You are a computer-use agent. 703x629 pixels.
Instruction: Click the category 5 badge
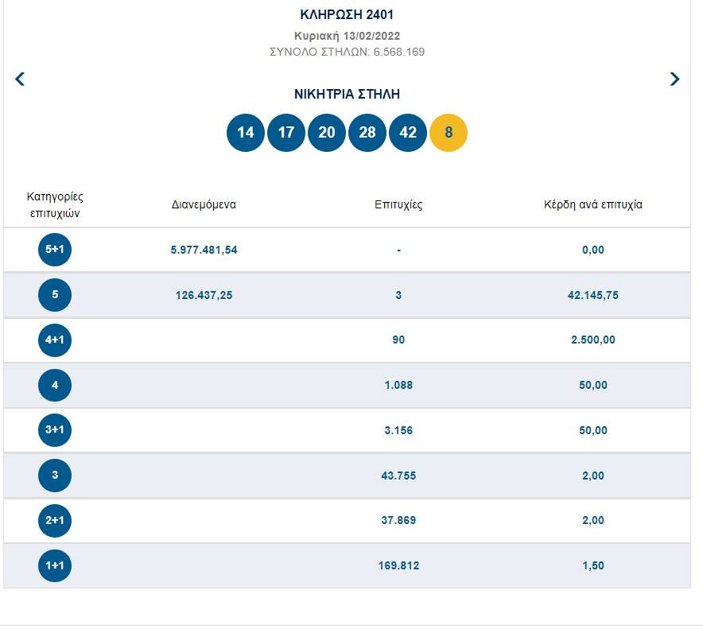(55, 295)
